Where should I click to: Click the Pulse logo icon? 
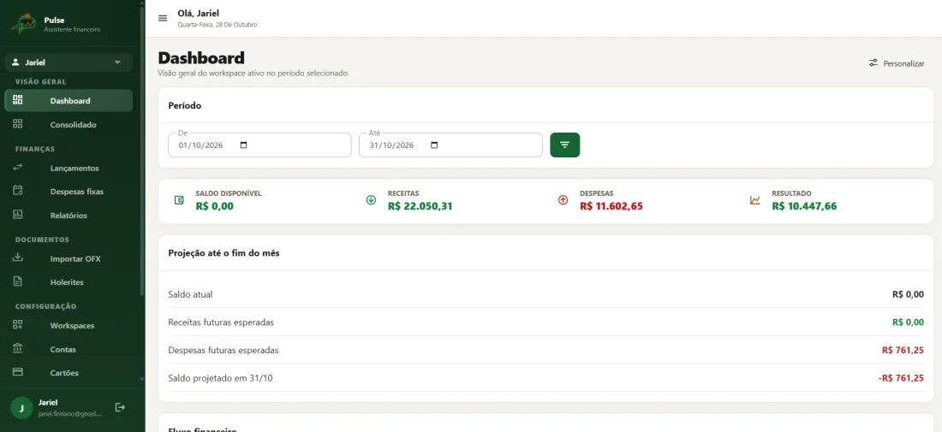point(23,24)
